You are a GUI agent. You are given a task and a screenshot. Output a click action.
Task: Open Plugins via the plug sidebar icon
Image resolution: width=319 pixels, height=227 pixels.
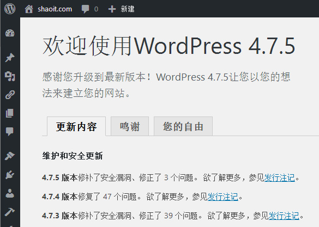pyautogui.click(x=10, y=175)
